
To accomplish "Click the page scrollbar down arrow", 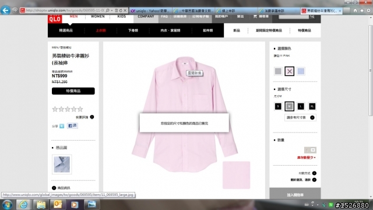I will coord(371,197).
